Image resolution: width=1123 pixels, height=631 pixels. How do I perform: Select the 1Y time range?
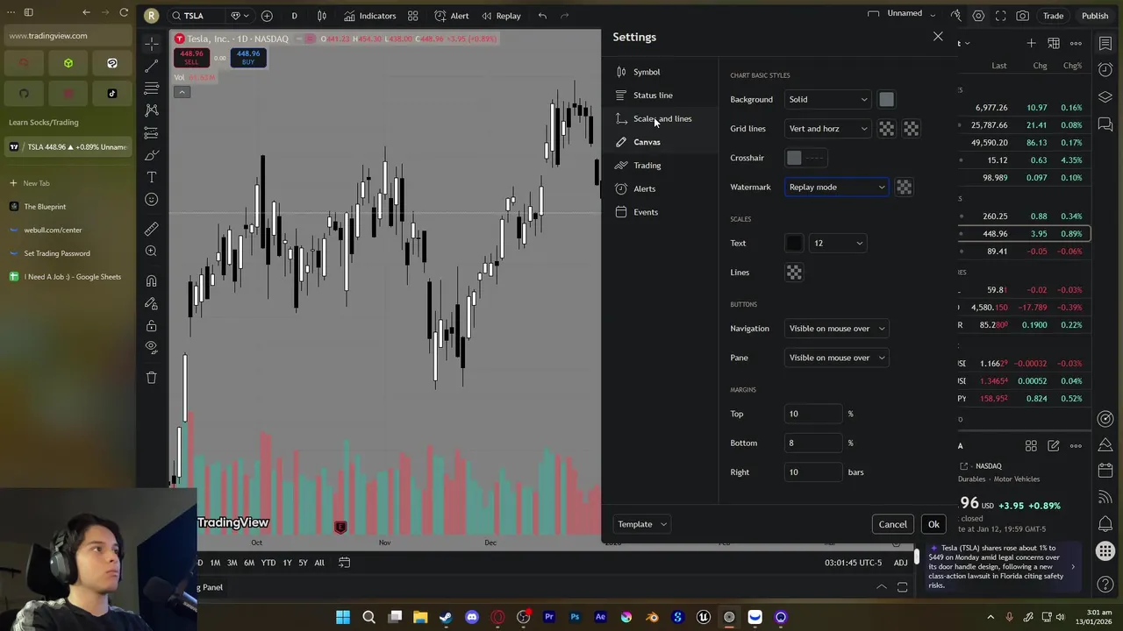(287, 563)
